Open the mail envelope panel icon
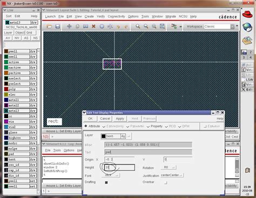 click(247, 40)
